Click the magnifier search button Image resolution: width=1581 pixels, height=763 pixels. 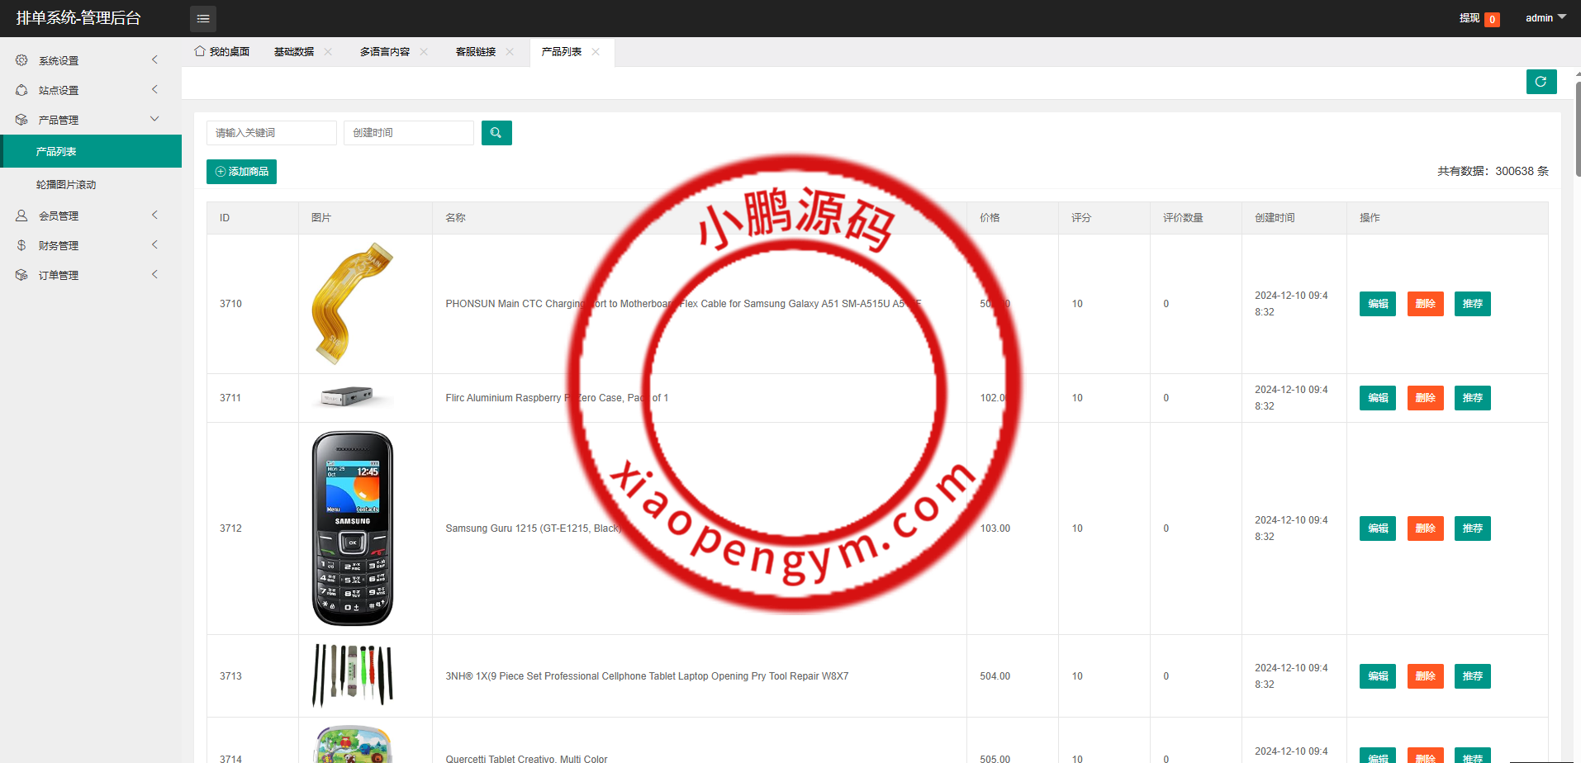496,133
